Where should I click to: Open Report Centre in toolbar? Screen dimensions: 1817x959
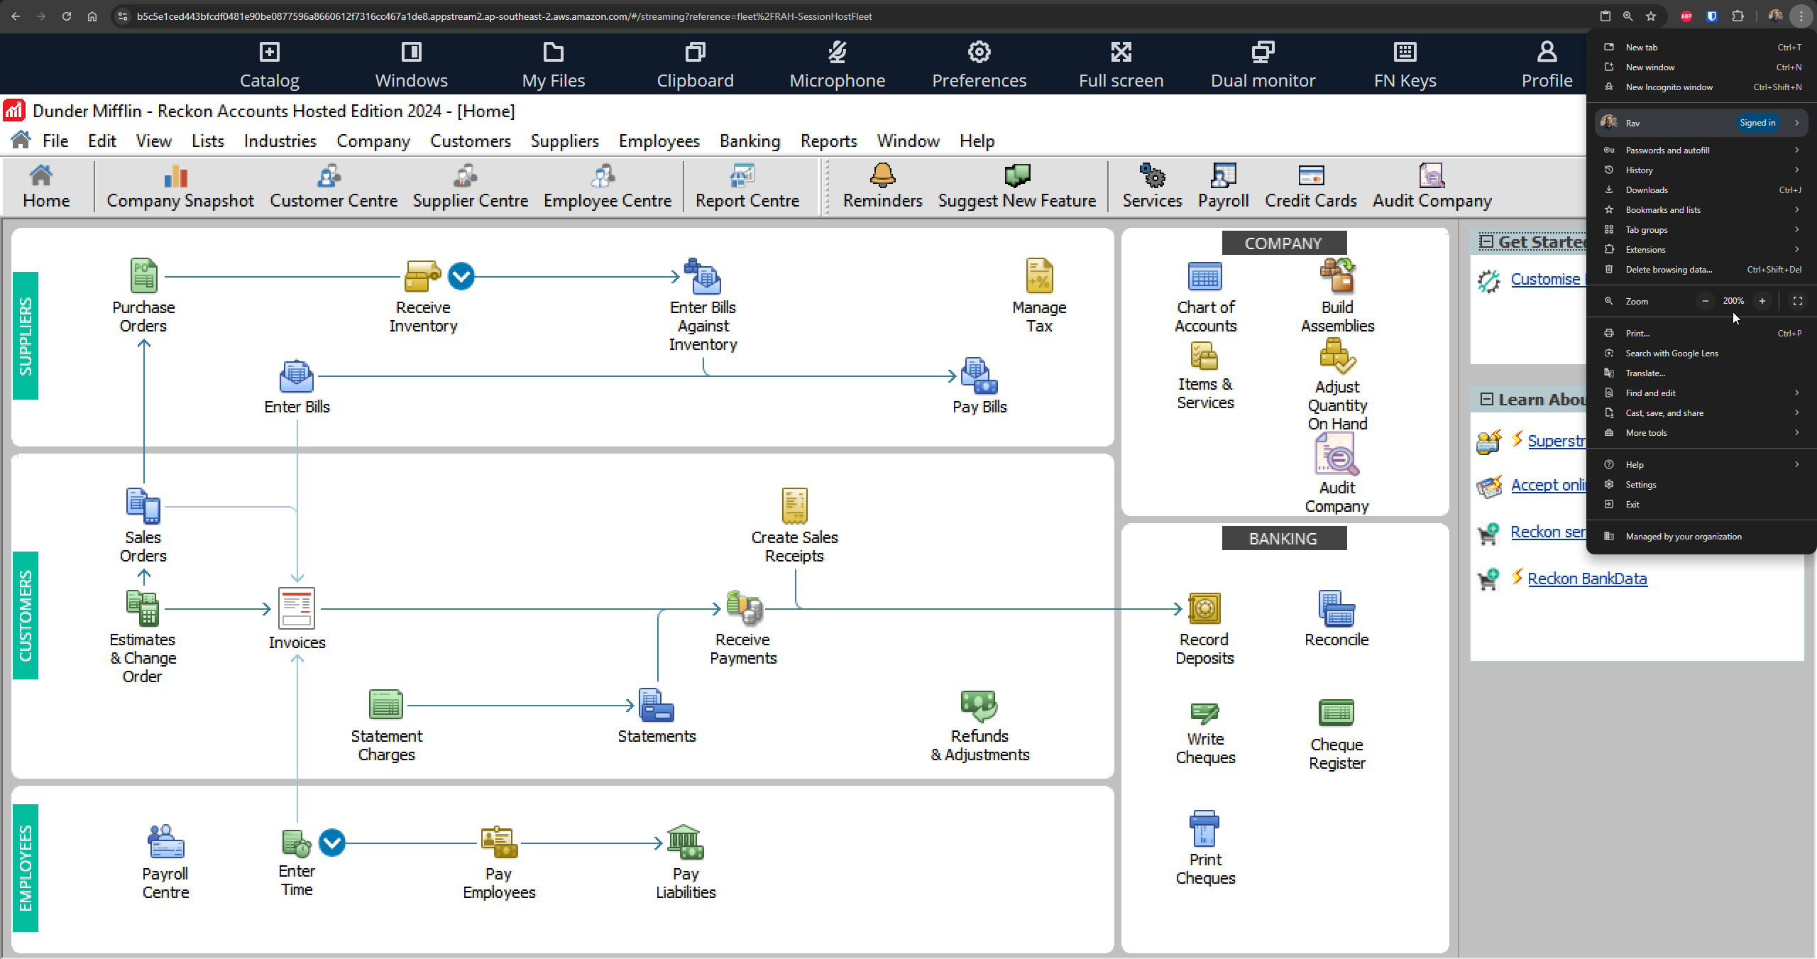pyautogui.click(x=747, y=187)
